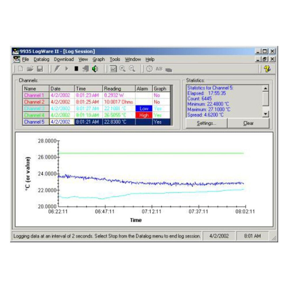Screen dimensions: 288x288
Task: Toggle Graph cell for Channel 1
Action: pyautogui.click(x=161, y=95)
